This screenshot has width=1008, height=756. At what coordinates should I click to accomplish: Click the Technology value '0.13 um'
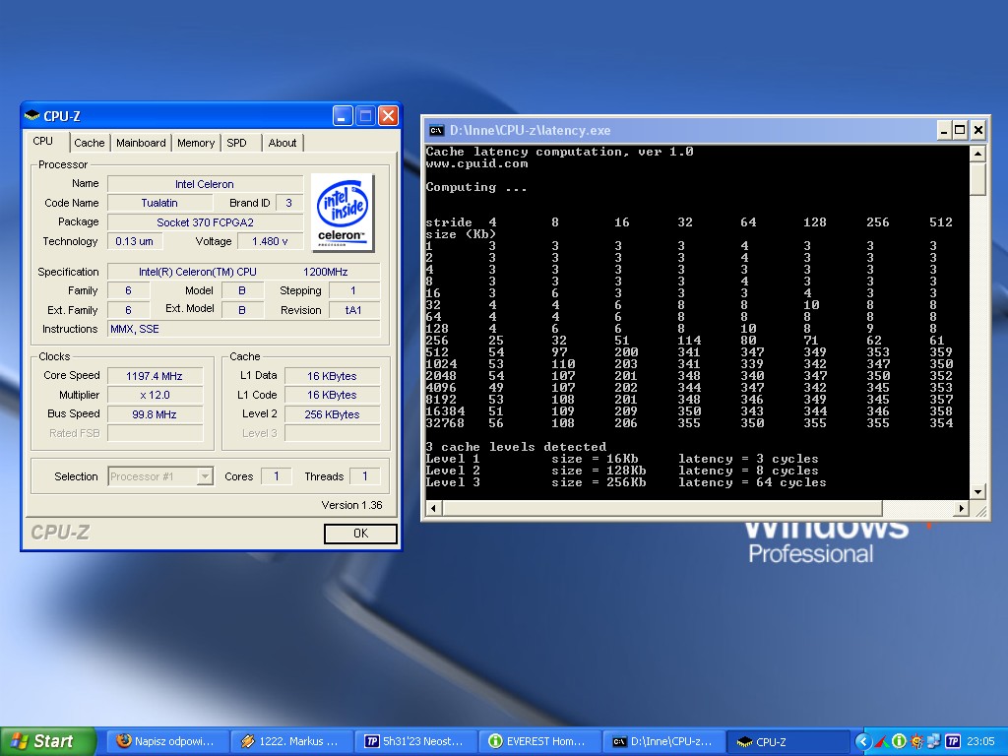click(134, 241)
